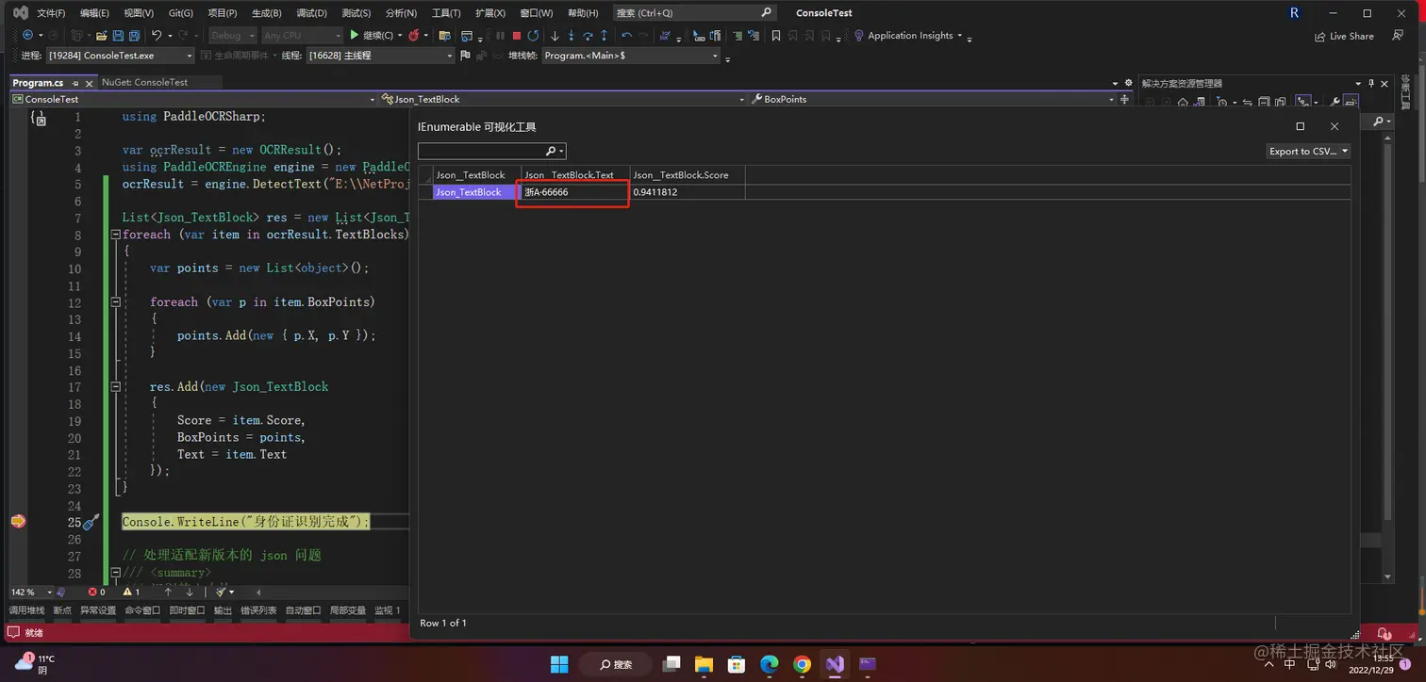Collapse the res.Add block on line 17
The height and width of the screenshot is (682, 1426).
115,387
